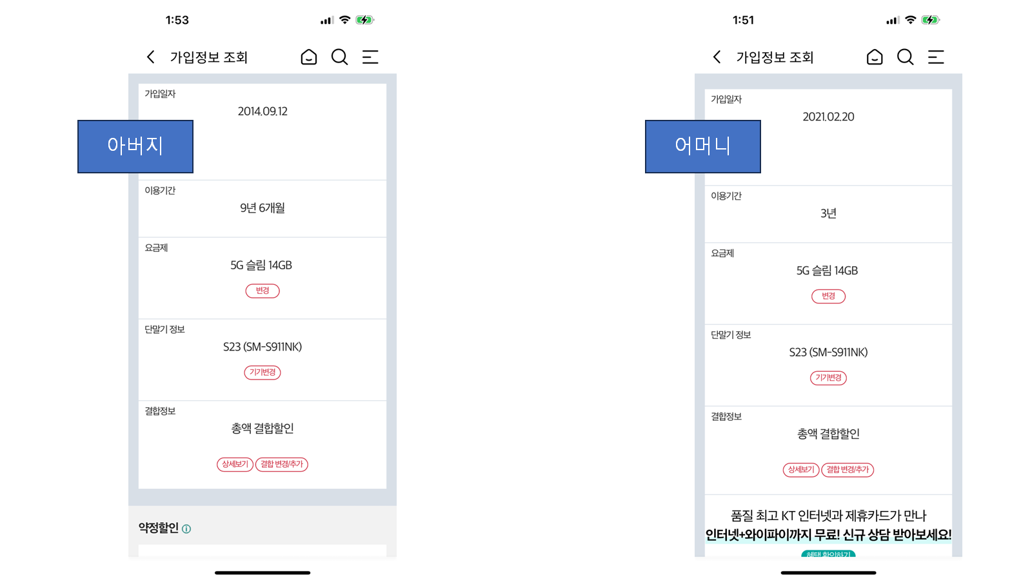Viewport: 1032px width, 580px height.
Task: Tap the search magnifier on the left phone
Action: tap(340, 57)
